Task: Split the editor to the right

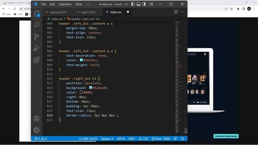Action: pyautogui.click(x=176, y=12)
